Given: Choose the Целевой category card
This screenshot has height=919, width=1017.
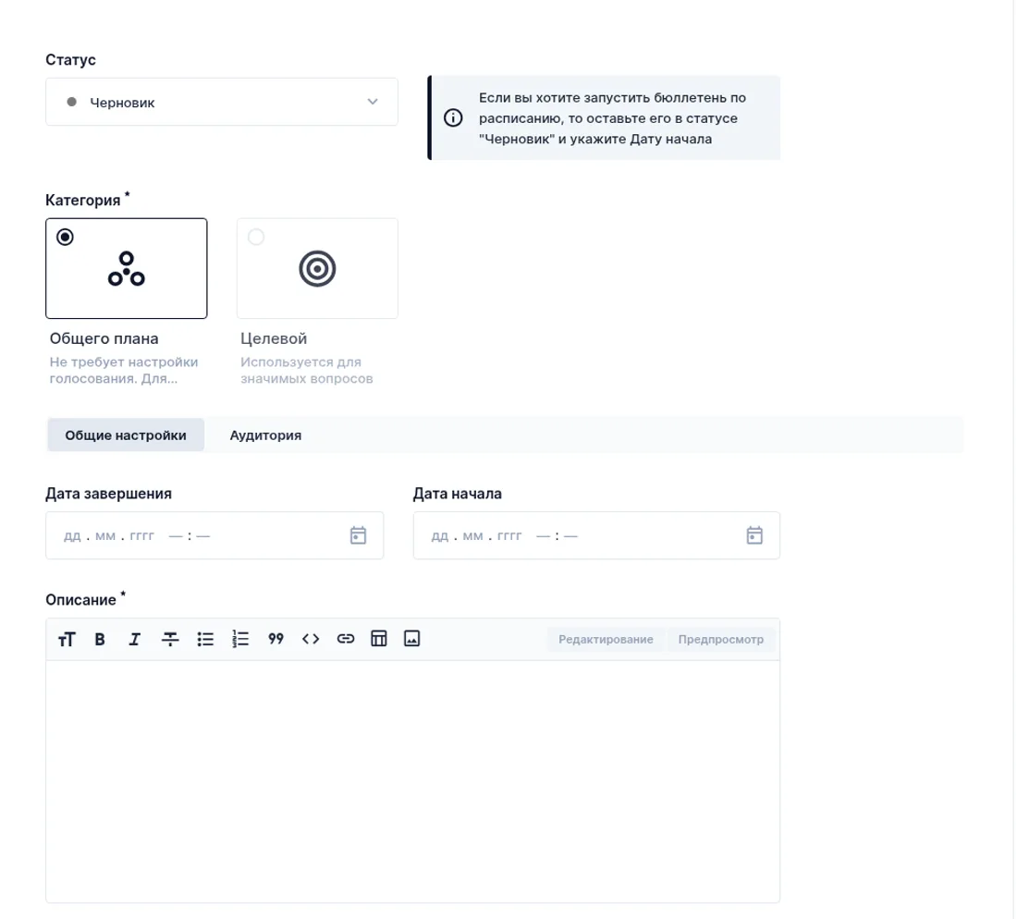Looking at the screenshot, I should coord(317,268).
